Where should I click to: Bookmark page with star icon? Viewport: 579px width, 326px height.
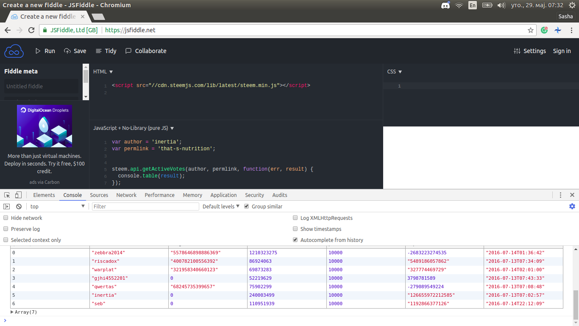pos(530,30)
